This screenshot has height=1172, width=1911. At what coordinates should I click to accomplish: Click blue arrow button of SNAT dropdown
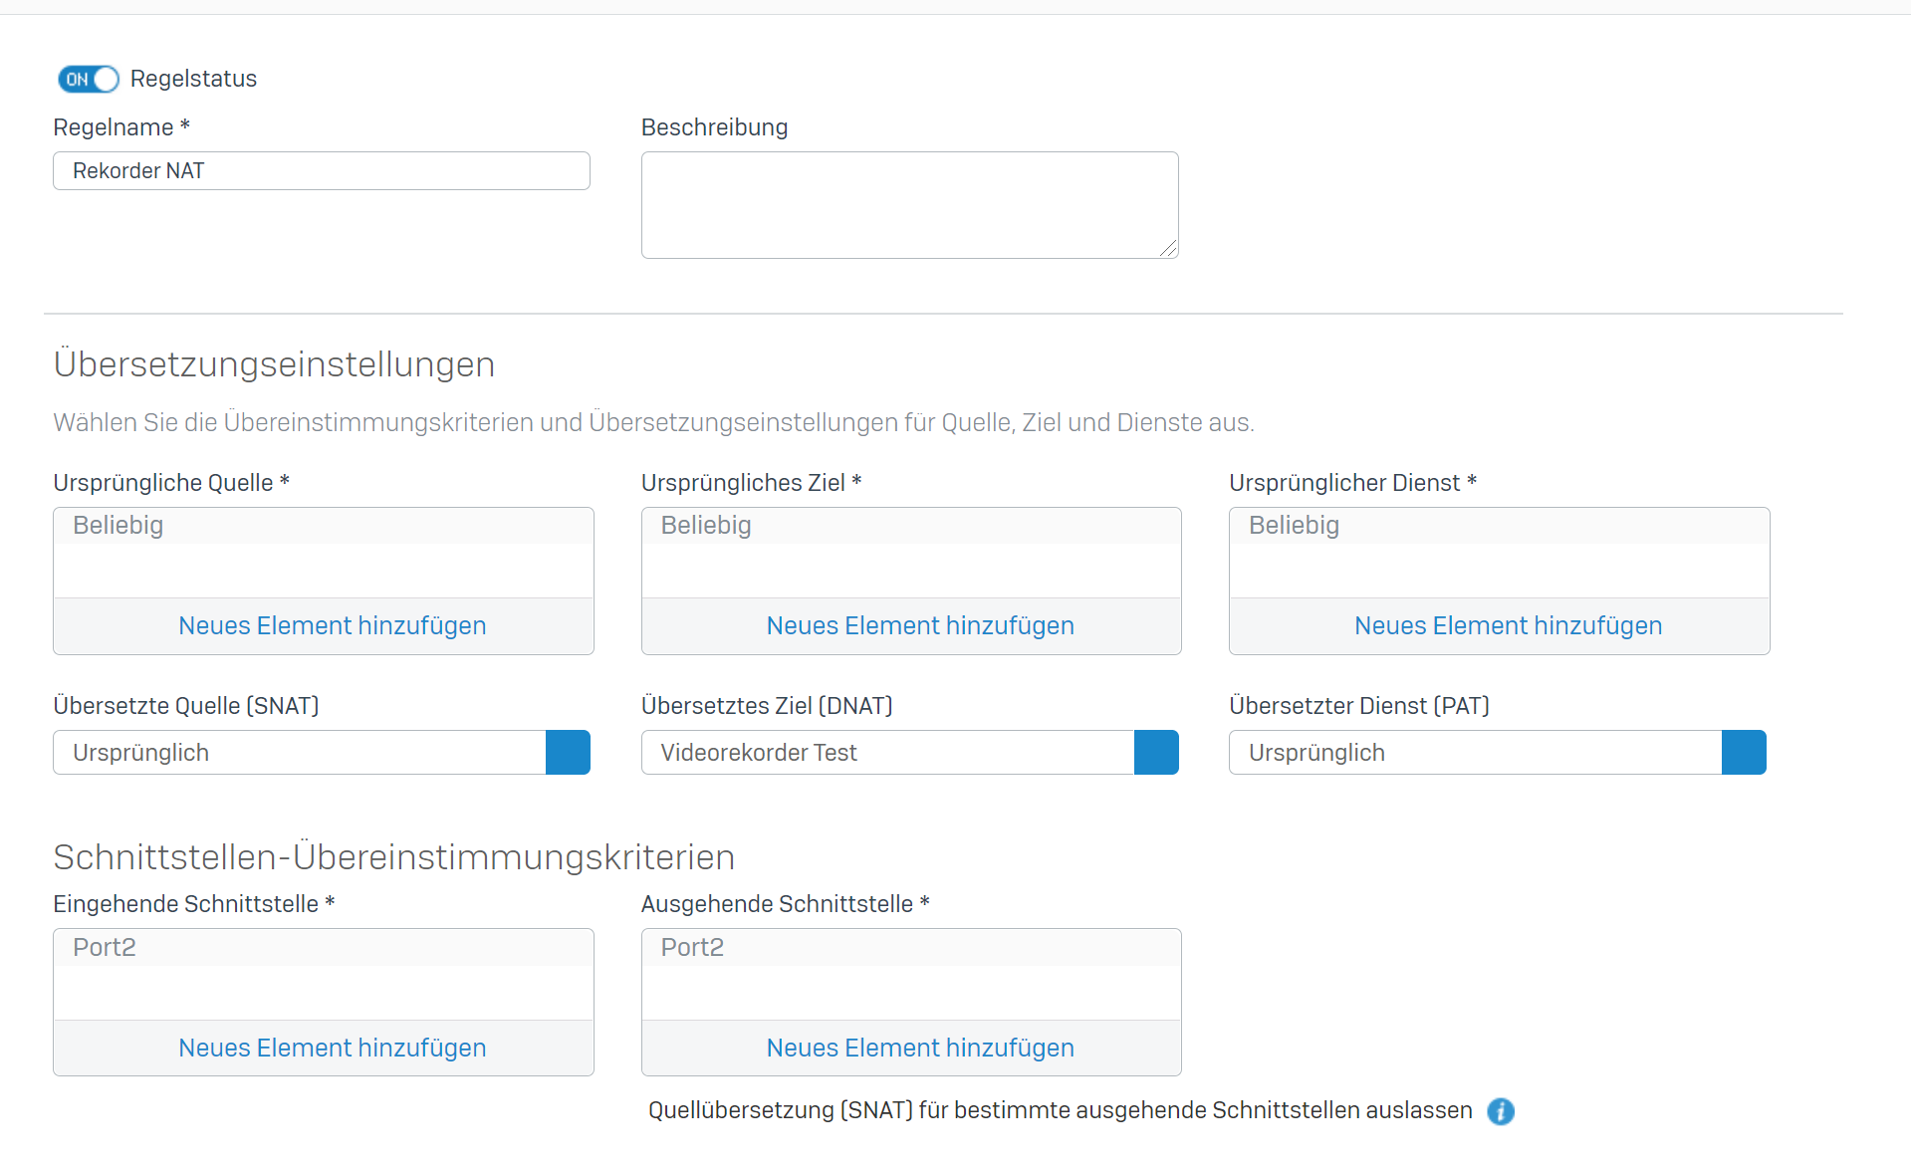point(568,753)
